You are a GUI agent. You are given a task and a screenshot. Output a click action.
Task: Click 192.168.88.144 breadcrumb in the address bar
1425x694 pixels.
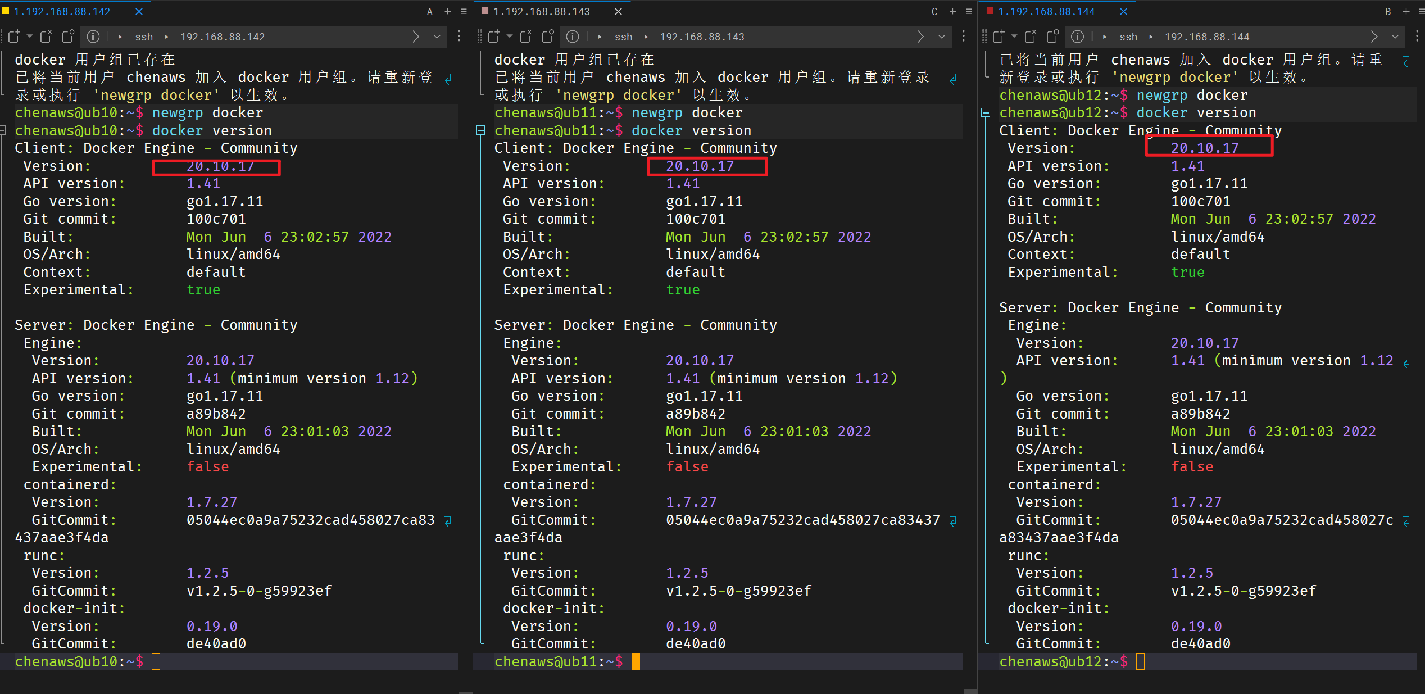[1207, 37]
